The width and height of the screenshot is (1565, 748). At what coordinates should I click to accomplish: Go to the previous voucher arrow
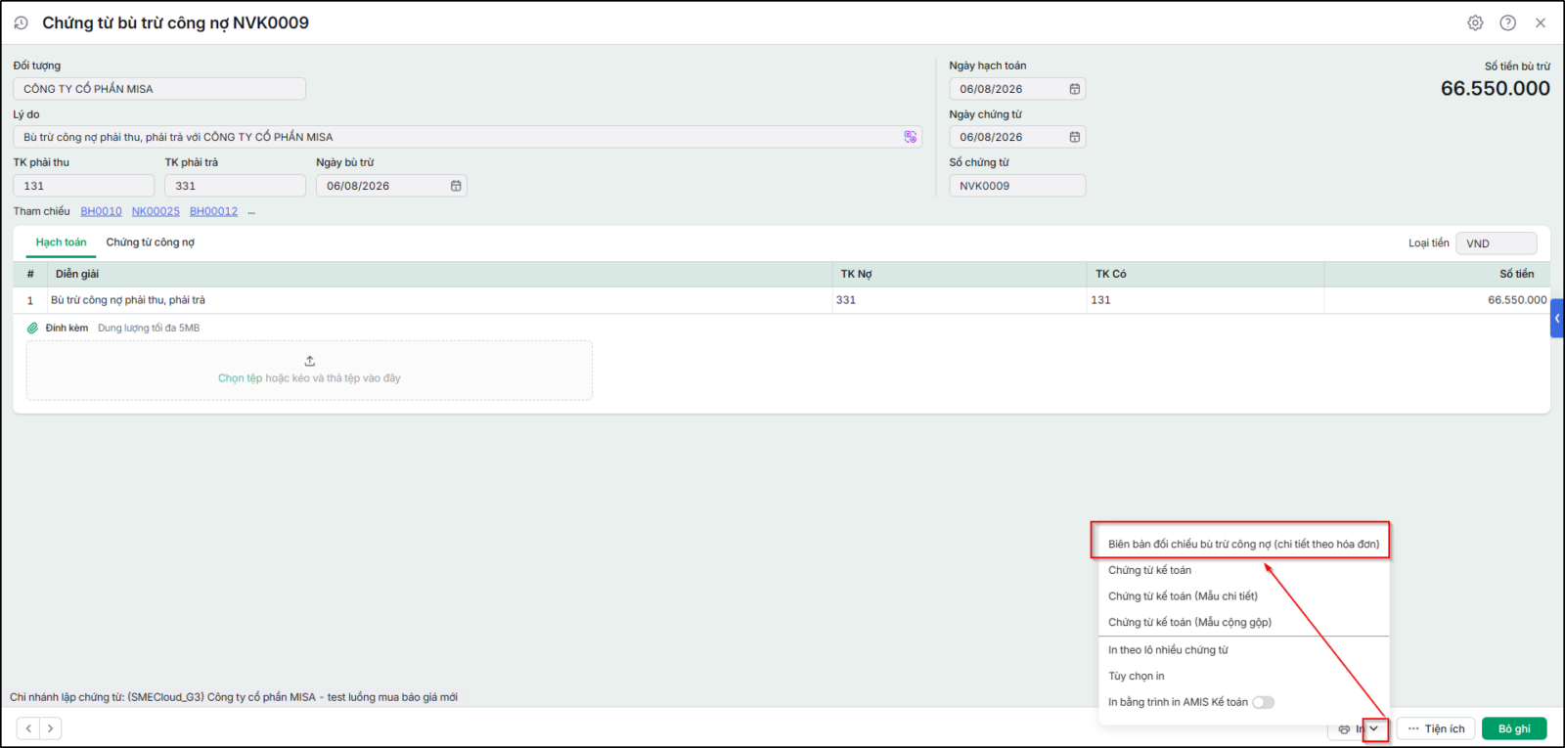tap(28, 728)
